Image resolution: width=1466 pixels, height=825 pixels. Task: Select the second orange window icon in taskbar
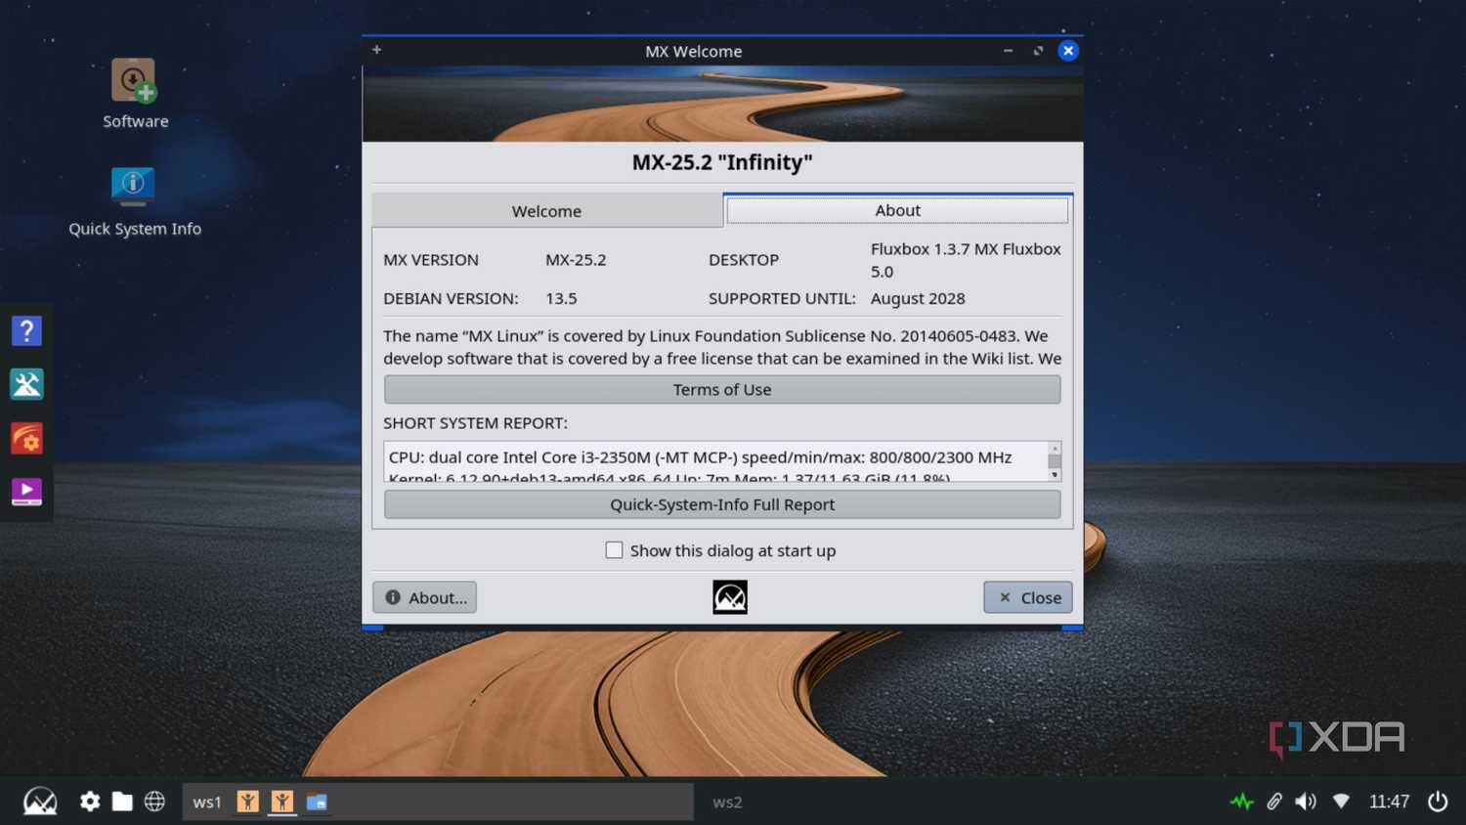(x=282, y=802)
